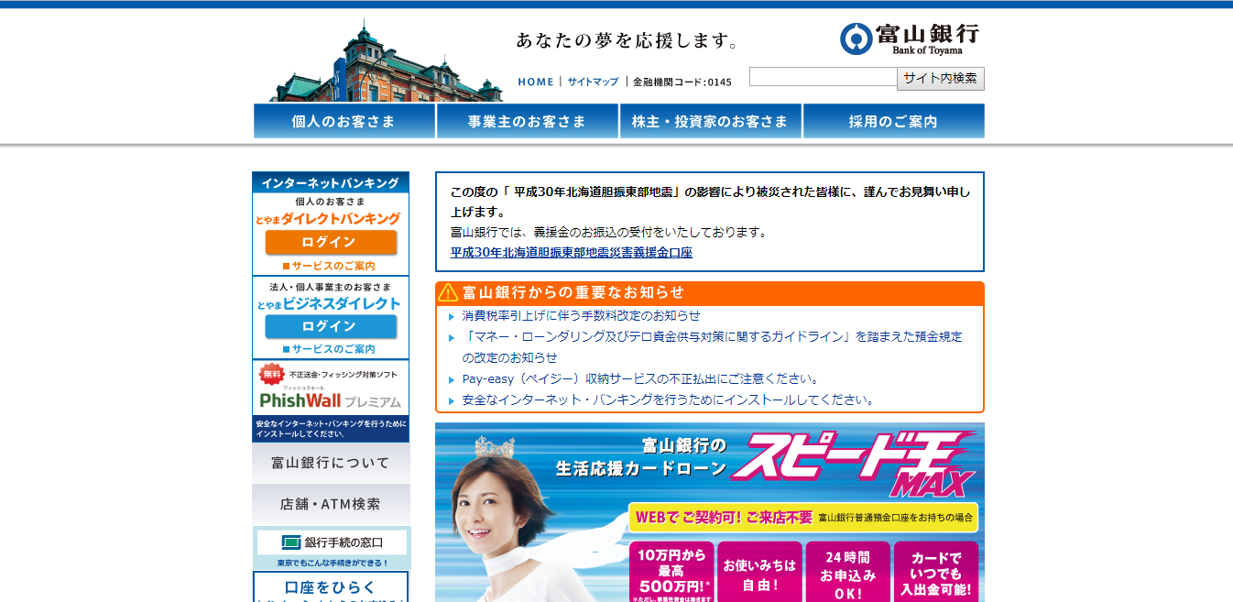Click the HOME link

[536, 82]
